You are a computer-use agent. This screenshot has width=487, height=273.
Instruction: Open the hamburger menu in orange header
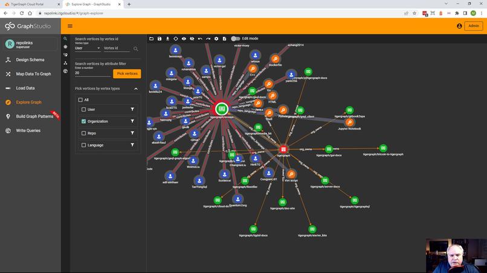click(70, 26)
